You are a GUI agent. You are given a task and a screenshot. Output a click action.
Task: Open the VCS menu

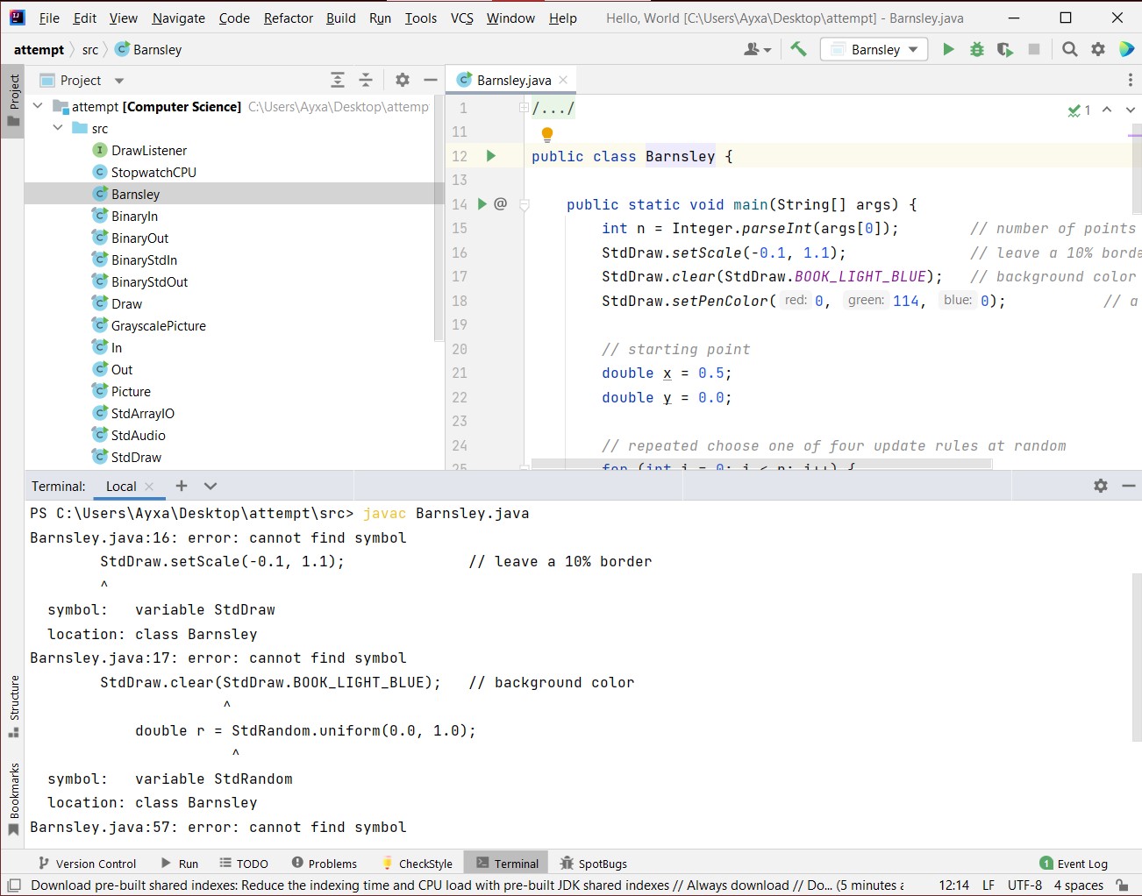click(461, 18)
